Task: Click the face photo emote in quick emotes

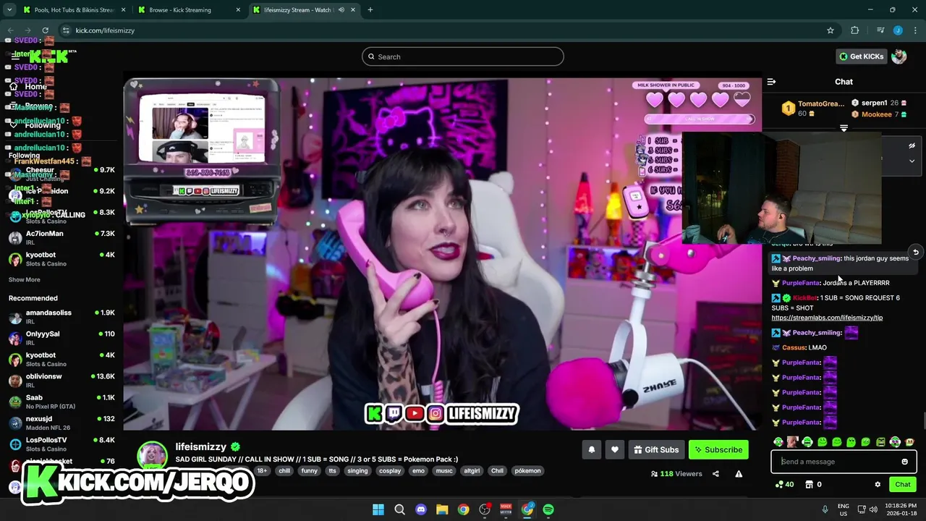Action: click(x=793, y=441)
